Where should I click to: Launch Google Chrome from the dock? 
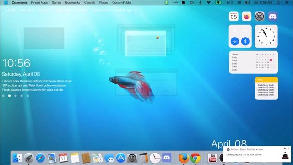coord(195,158)
